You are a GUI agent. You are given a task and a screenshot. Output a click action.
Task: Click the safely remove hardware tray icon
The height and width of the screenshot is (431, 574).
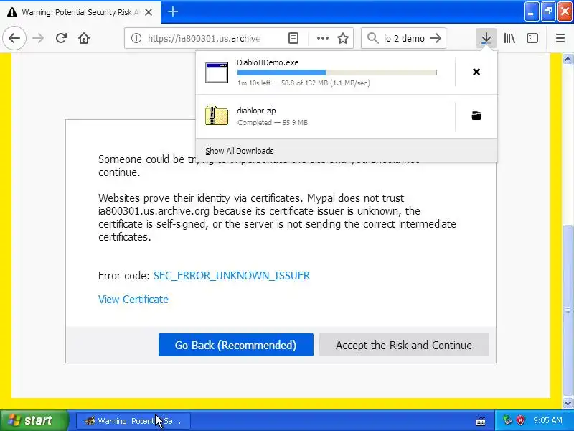tap(507, 420)
